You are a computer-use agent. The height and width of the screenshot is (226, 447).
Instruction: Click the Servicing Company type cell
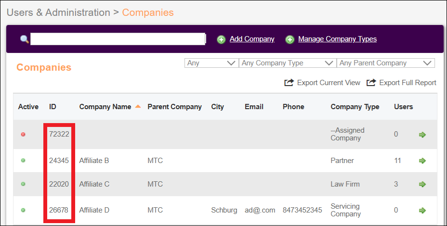(346, 210)
